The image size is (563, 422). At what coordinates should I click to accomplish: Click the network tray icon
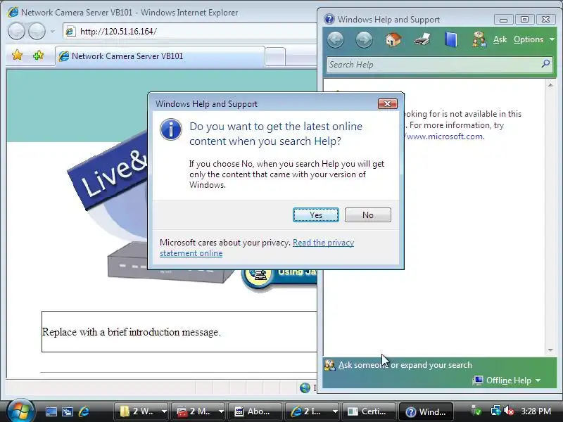(495, 411)
